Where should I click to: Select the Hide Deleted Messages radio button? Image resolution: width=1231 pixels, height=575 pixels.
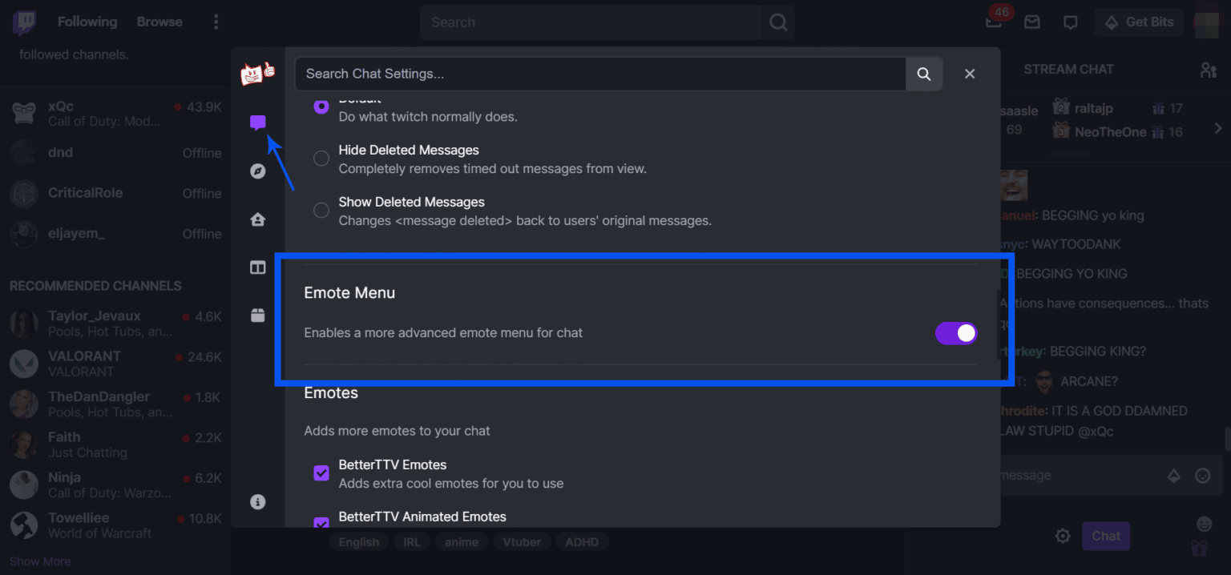[321, 158]
